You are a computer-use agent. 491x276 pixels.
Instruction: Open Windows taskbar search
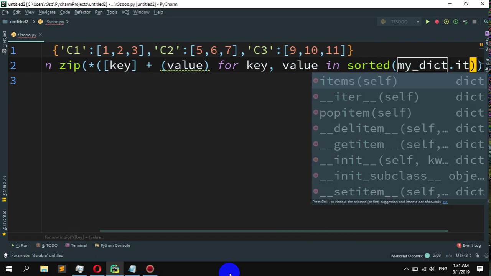[x=26, y=269]
